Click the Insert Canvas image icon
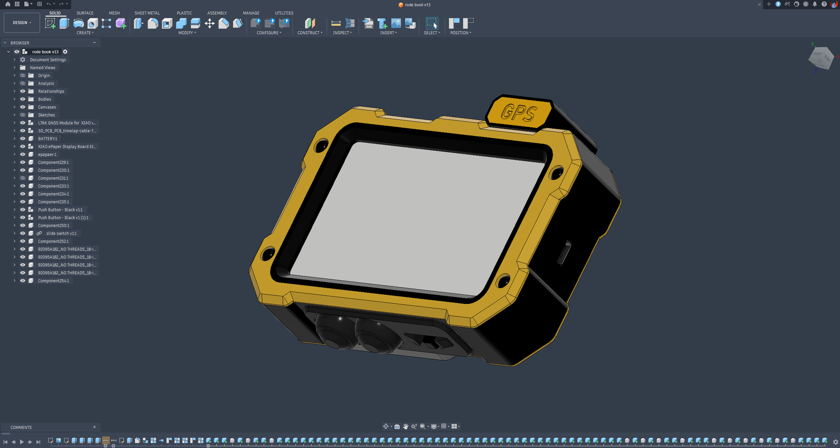Image resolution: width=840 pixels, height=448 pixels. [396, 23]
